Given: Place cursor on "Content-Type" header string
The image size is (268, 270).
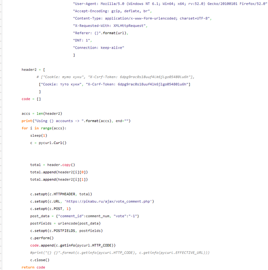Looking at the screenshot, I should point(142,18).
